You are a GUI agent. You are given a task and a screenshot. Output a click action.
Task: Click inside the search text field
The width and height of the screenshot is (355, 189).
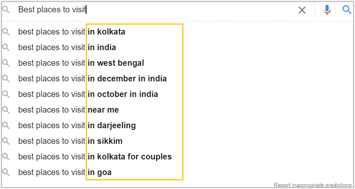[164, 10]
